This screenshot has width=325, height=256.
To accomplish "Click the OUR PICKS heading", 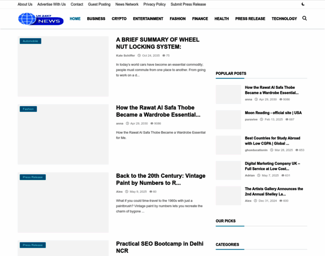I will pos(225,221).
